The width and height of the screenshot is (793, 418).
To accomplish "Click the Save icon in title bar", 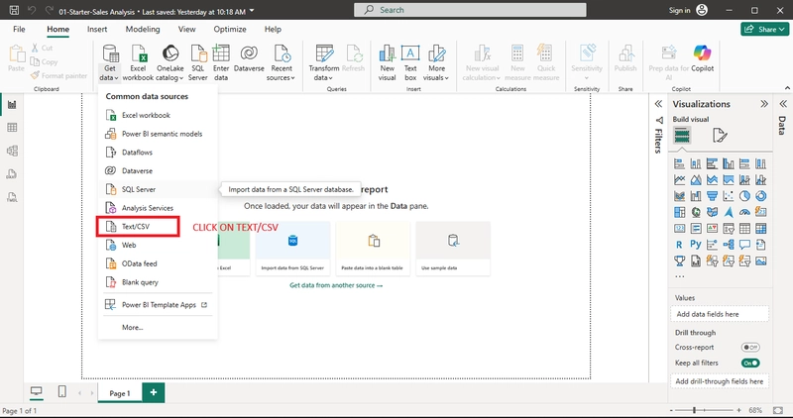I will [x=15, y=10].
